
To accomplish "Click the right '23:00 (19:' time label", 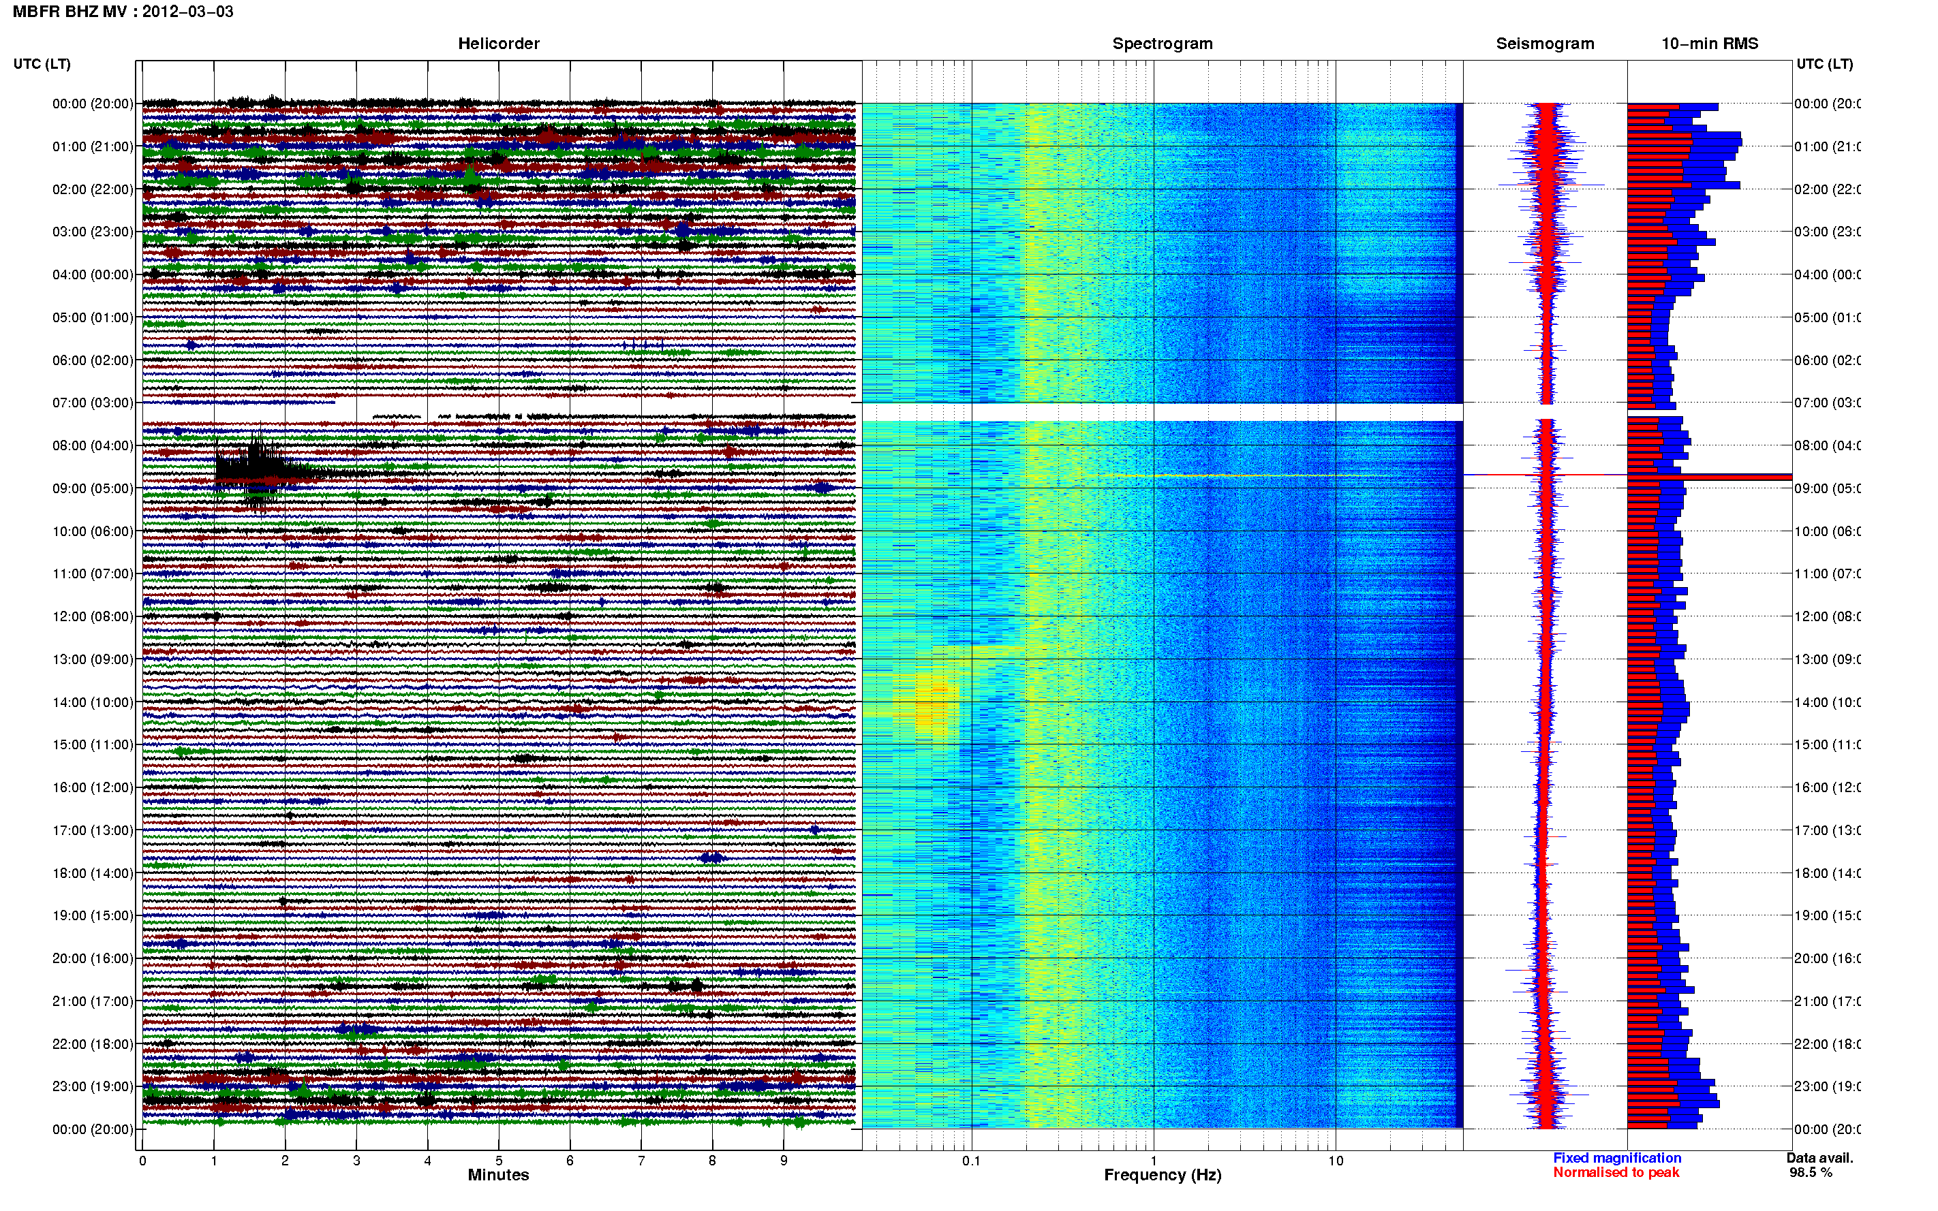I will pos(1827,1087).
